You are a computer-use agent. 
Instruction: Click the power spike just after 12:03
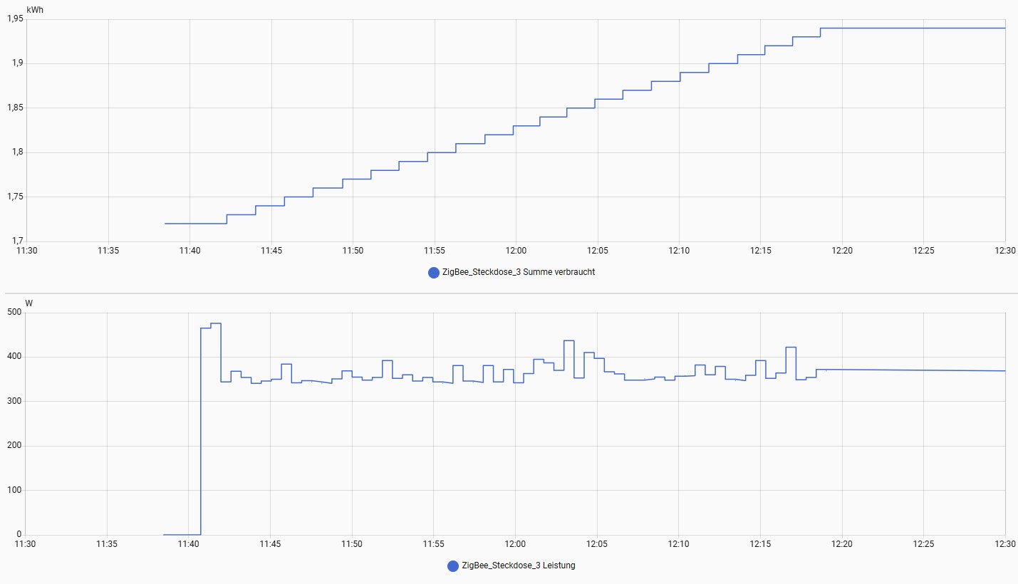click(568, 341)
